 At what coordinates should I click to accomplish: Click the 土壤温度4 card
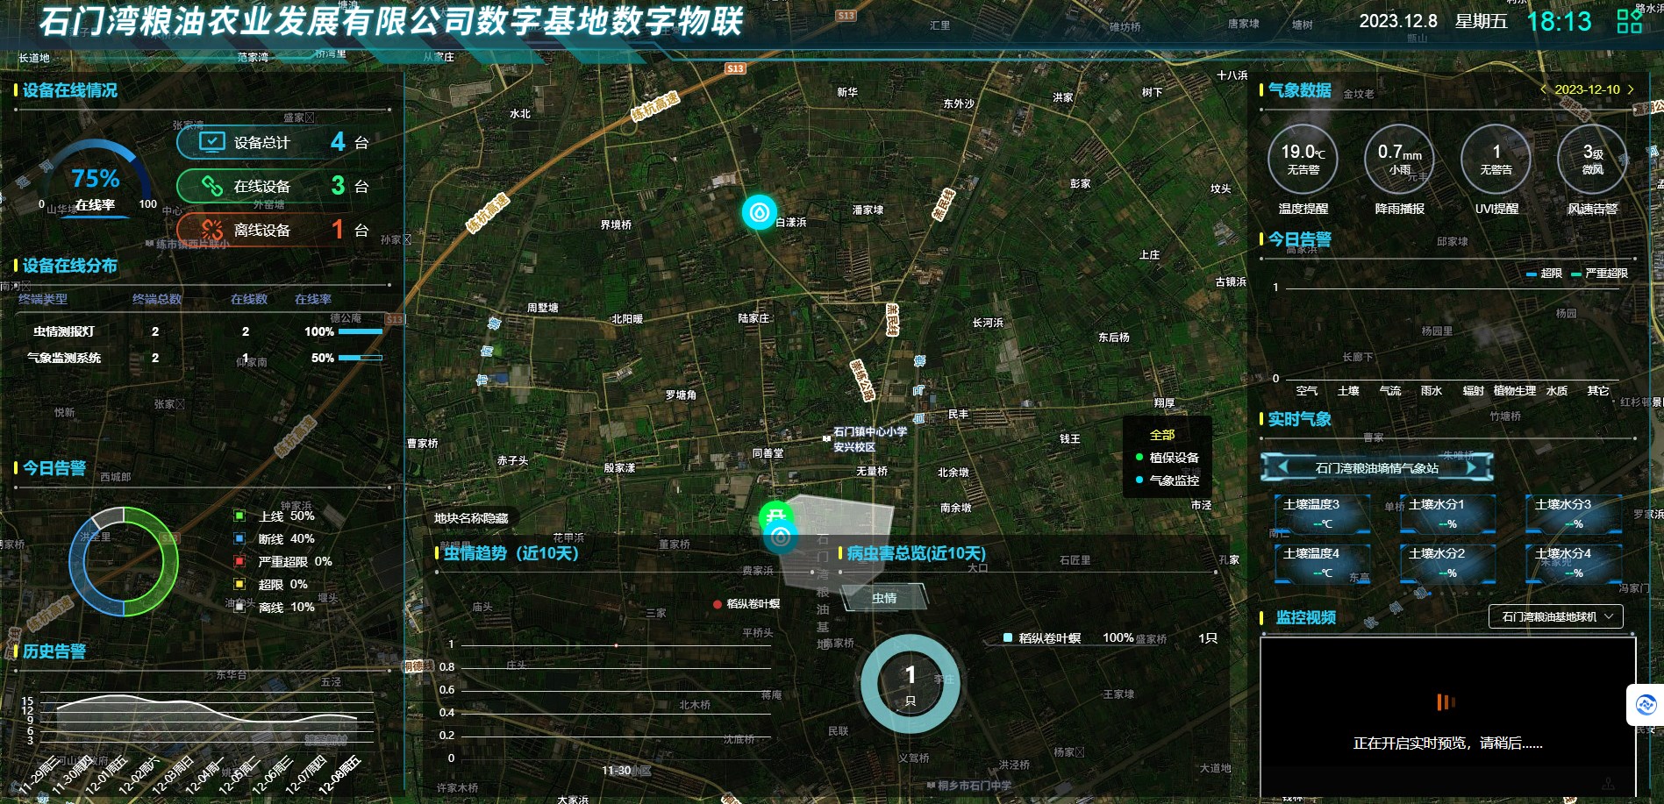point(1322,563)
